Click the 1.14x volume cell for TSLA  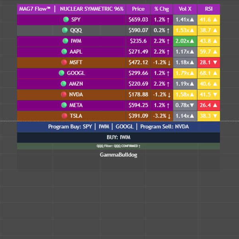pos(185,116)
